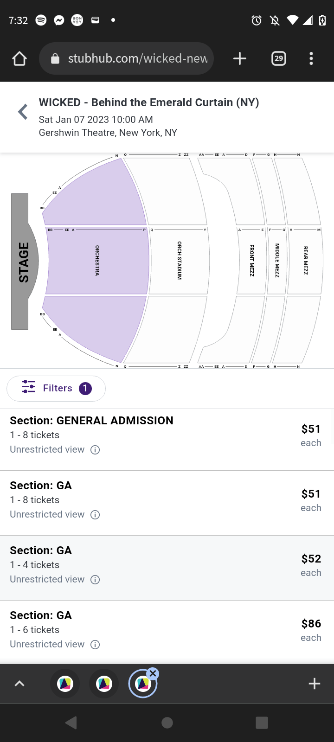Tap the info icon on the $52 GA listing
Image resolution: width=334 pixels, height=742 pixels.
coord(95,580)
